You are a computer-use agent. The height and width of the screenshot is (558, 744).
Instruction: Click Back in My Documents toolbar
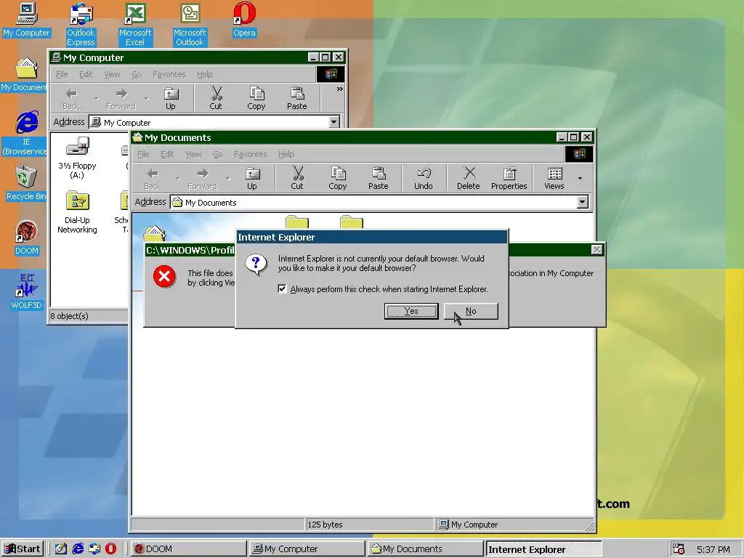(153, 179)
